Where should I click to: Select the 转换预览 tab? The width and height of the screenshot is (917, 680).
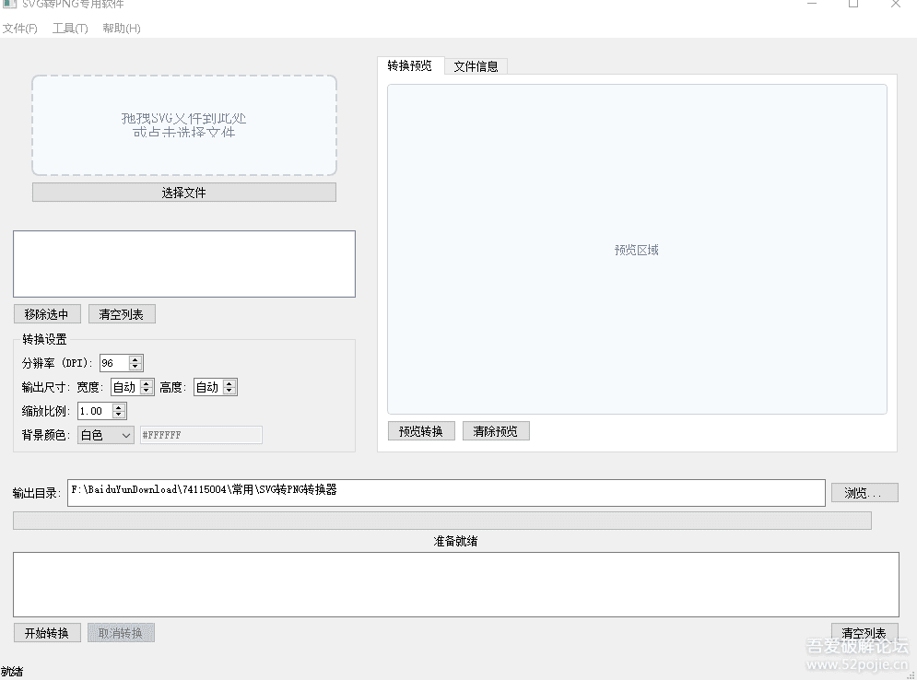(409, 65)
